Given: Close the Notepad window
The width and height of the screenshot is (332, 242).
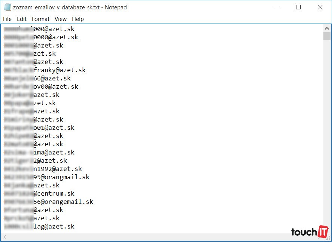Looking at the screenshot, I should 320,7.
